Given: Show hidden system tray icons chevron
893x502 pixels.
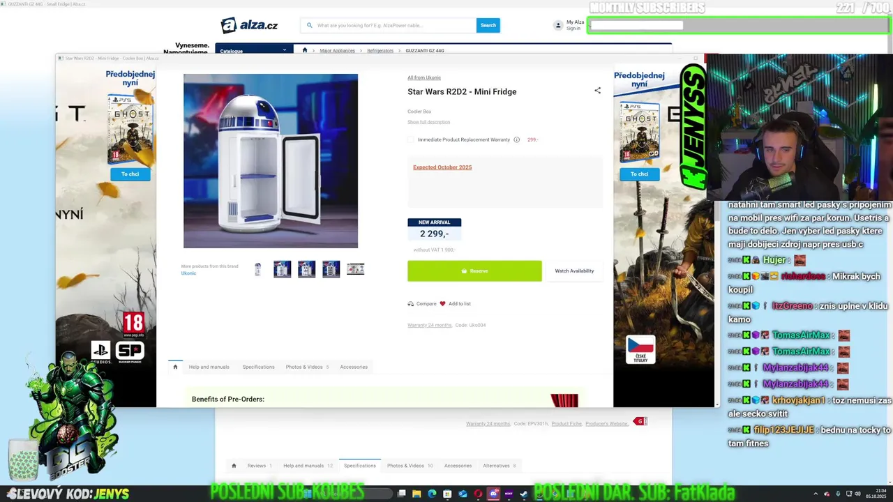Looking at the screenshot, I should (815, 494).
